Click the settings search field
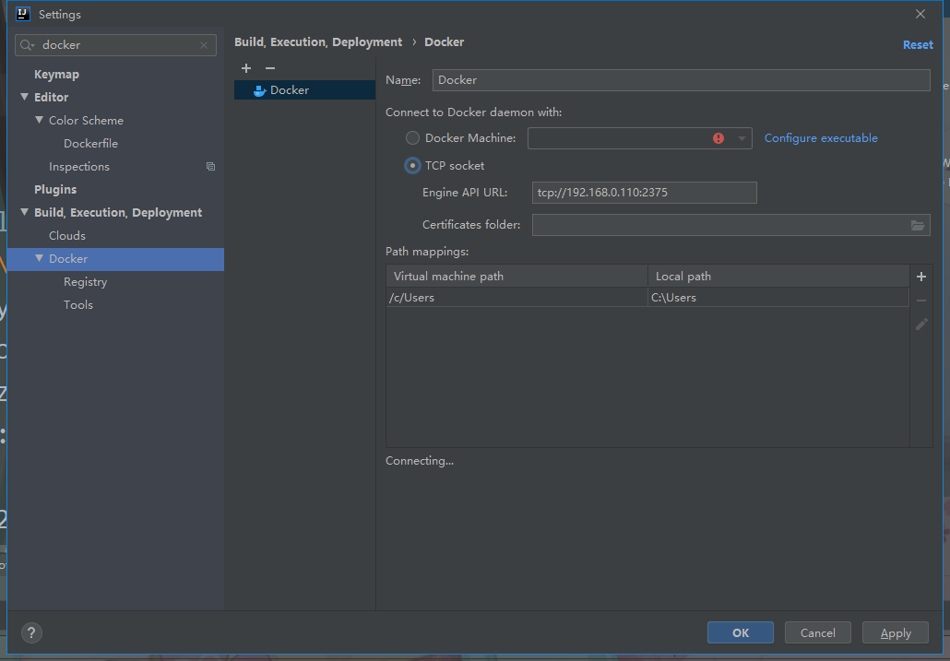Viewport: 950px width, 661px height. [x=115, y=45]
